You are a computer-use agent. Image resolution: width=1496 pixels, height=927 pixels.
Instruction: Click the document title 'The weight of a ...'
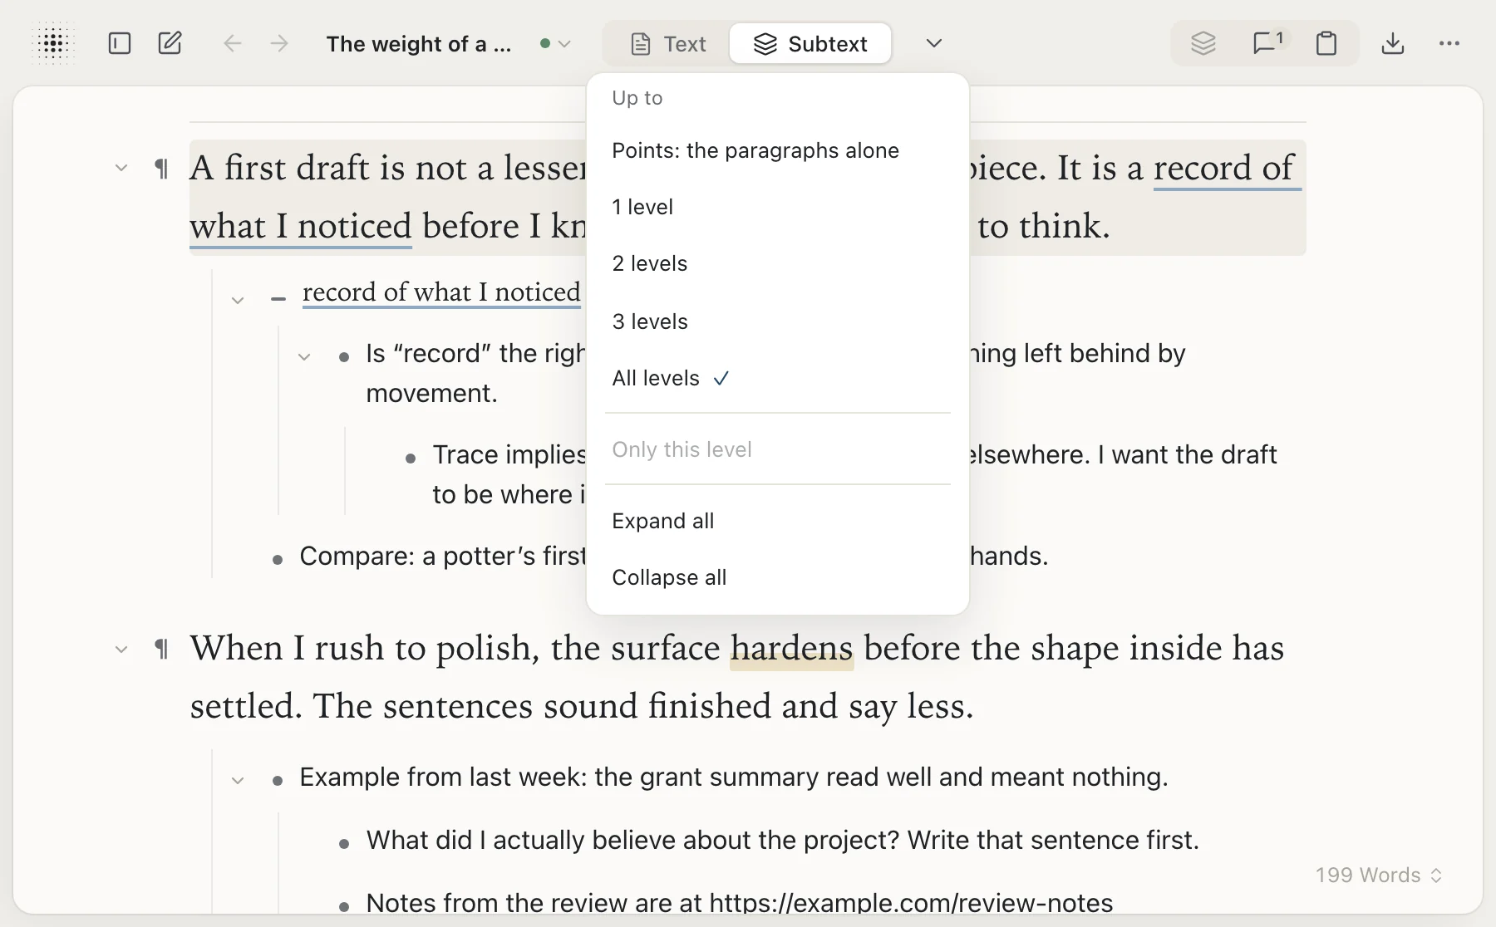click(x=418, y=44)
